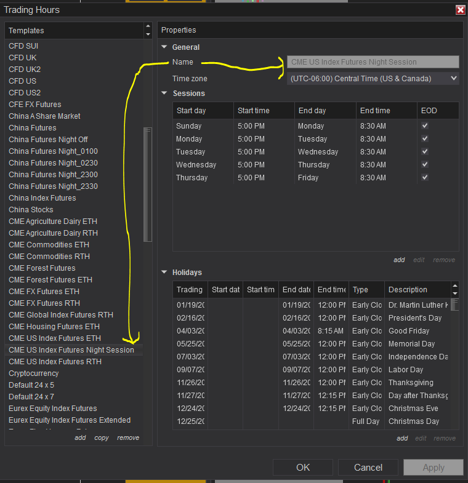Click edit link under Holidays table
The height and width of the screenshot is (483, 468).
421,438
